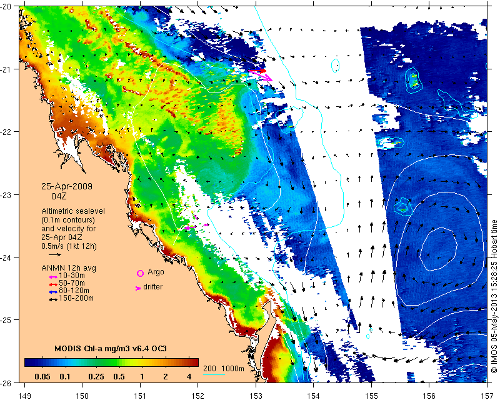This screenshot has height=400, width=500.
Task: Click the '10-30m' depth label
Action: (72, 276)
